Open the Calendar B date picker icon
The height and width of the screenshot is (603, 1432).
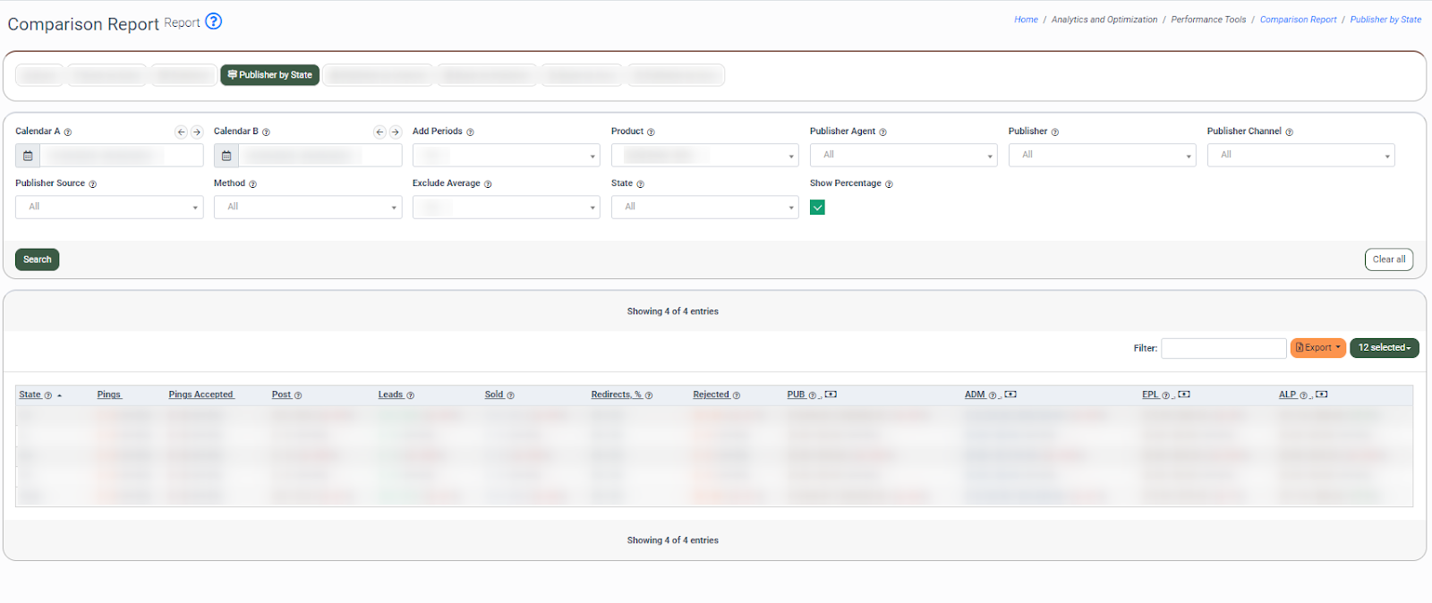coord(226,156)
